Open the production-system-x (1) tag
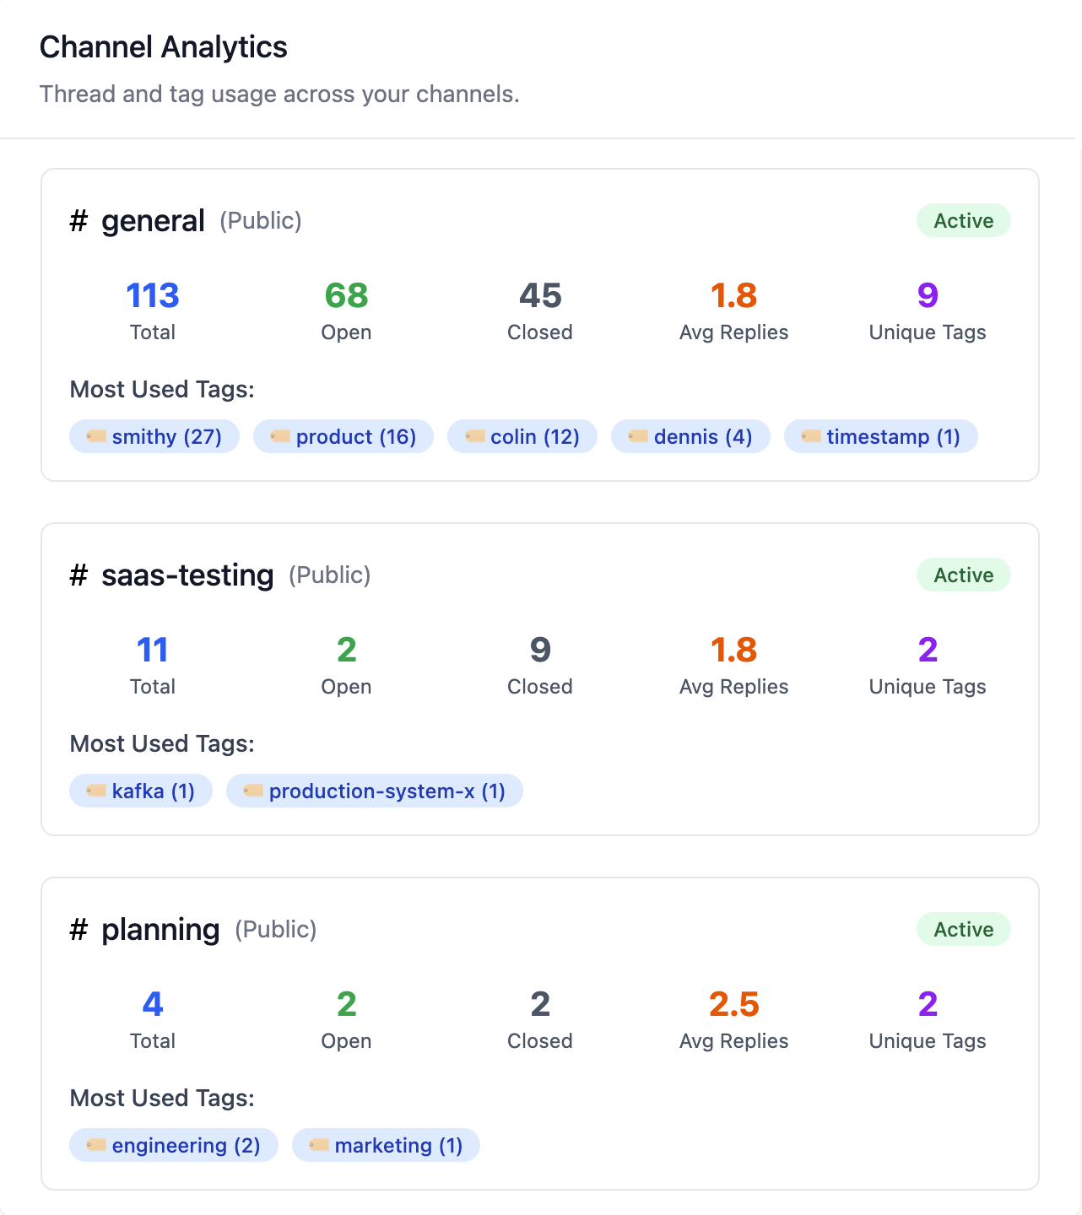This screenshot has height=1215, width=1082. tap(375, 791)
